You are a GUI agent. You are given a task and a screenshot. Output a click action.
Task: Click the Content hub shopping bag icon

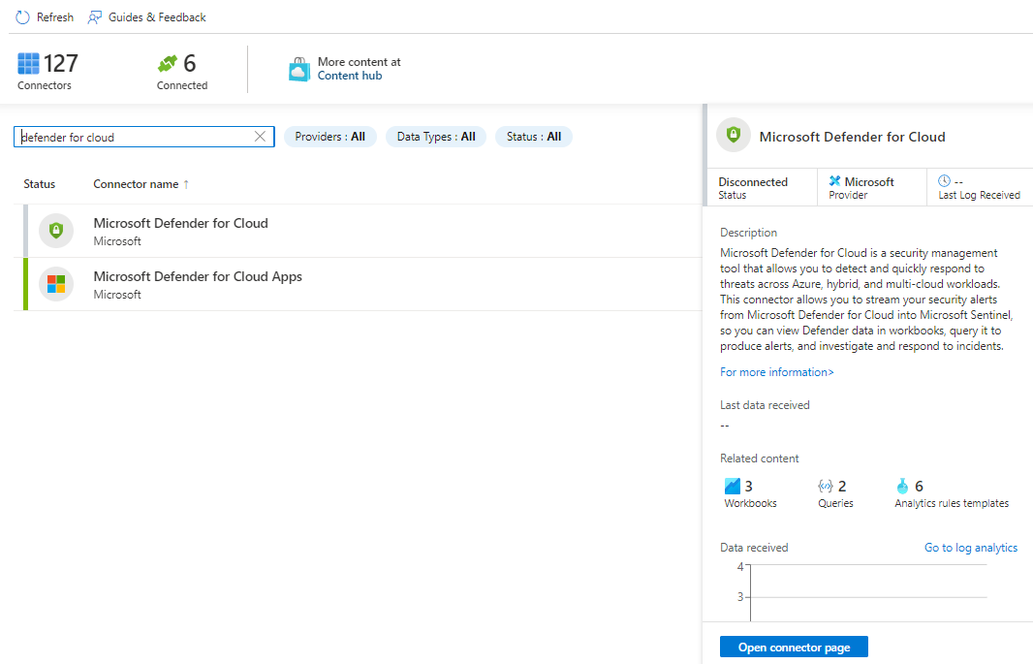(x=299, y=69)
